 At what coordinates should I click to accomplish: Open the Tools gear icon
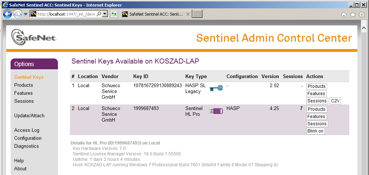tap(361, 15)
